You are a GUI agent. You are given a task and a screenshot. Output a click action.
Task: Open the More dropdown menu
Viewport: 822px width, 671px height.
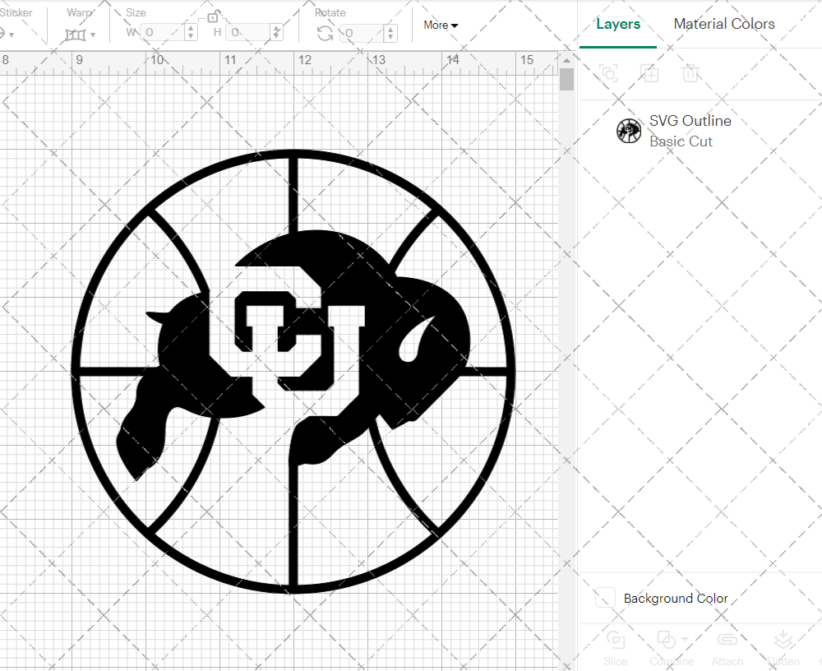[441, 25]
